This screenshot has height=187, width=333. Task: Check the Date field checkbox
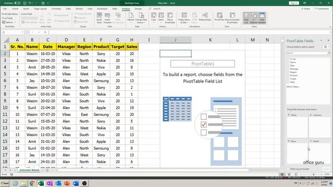pyautogui.click(x=288, y=65)
